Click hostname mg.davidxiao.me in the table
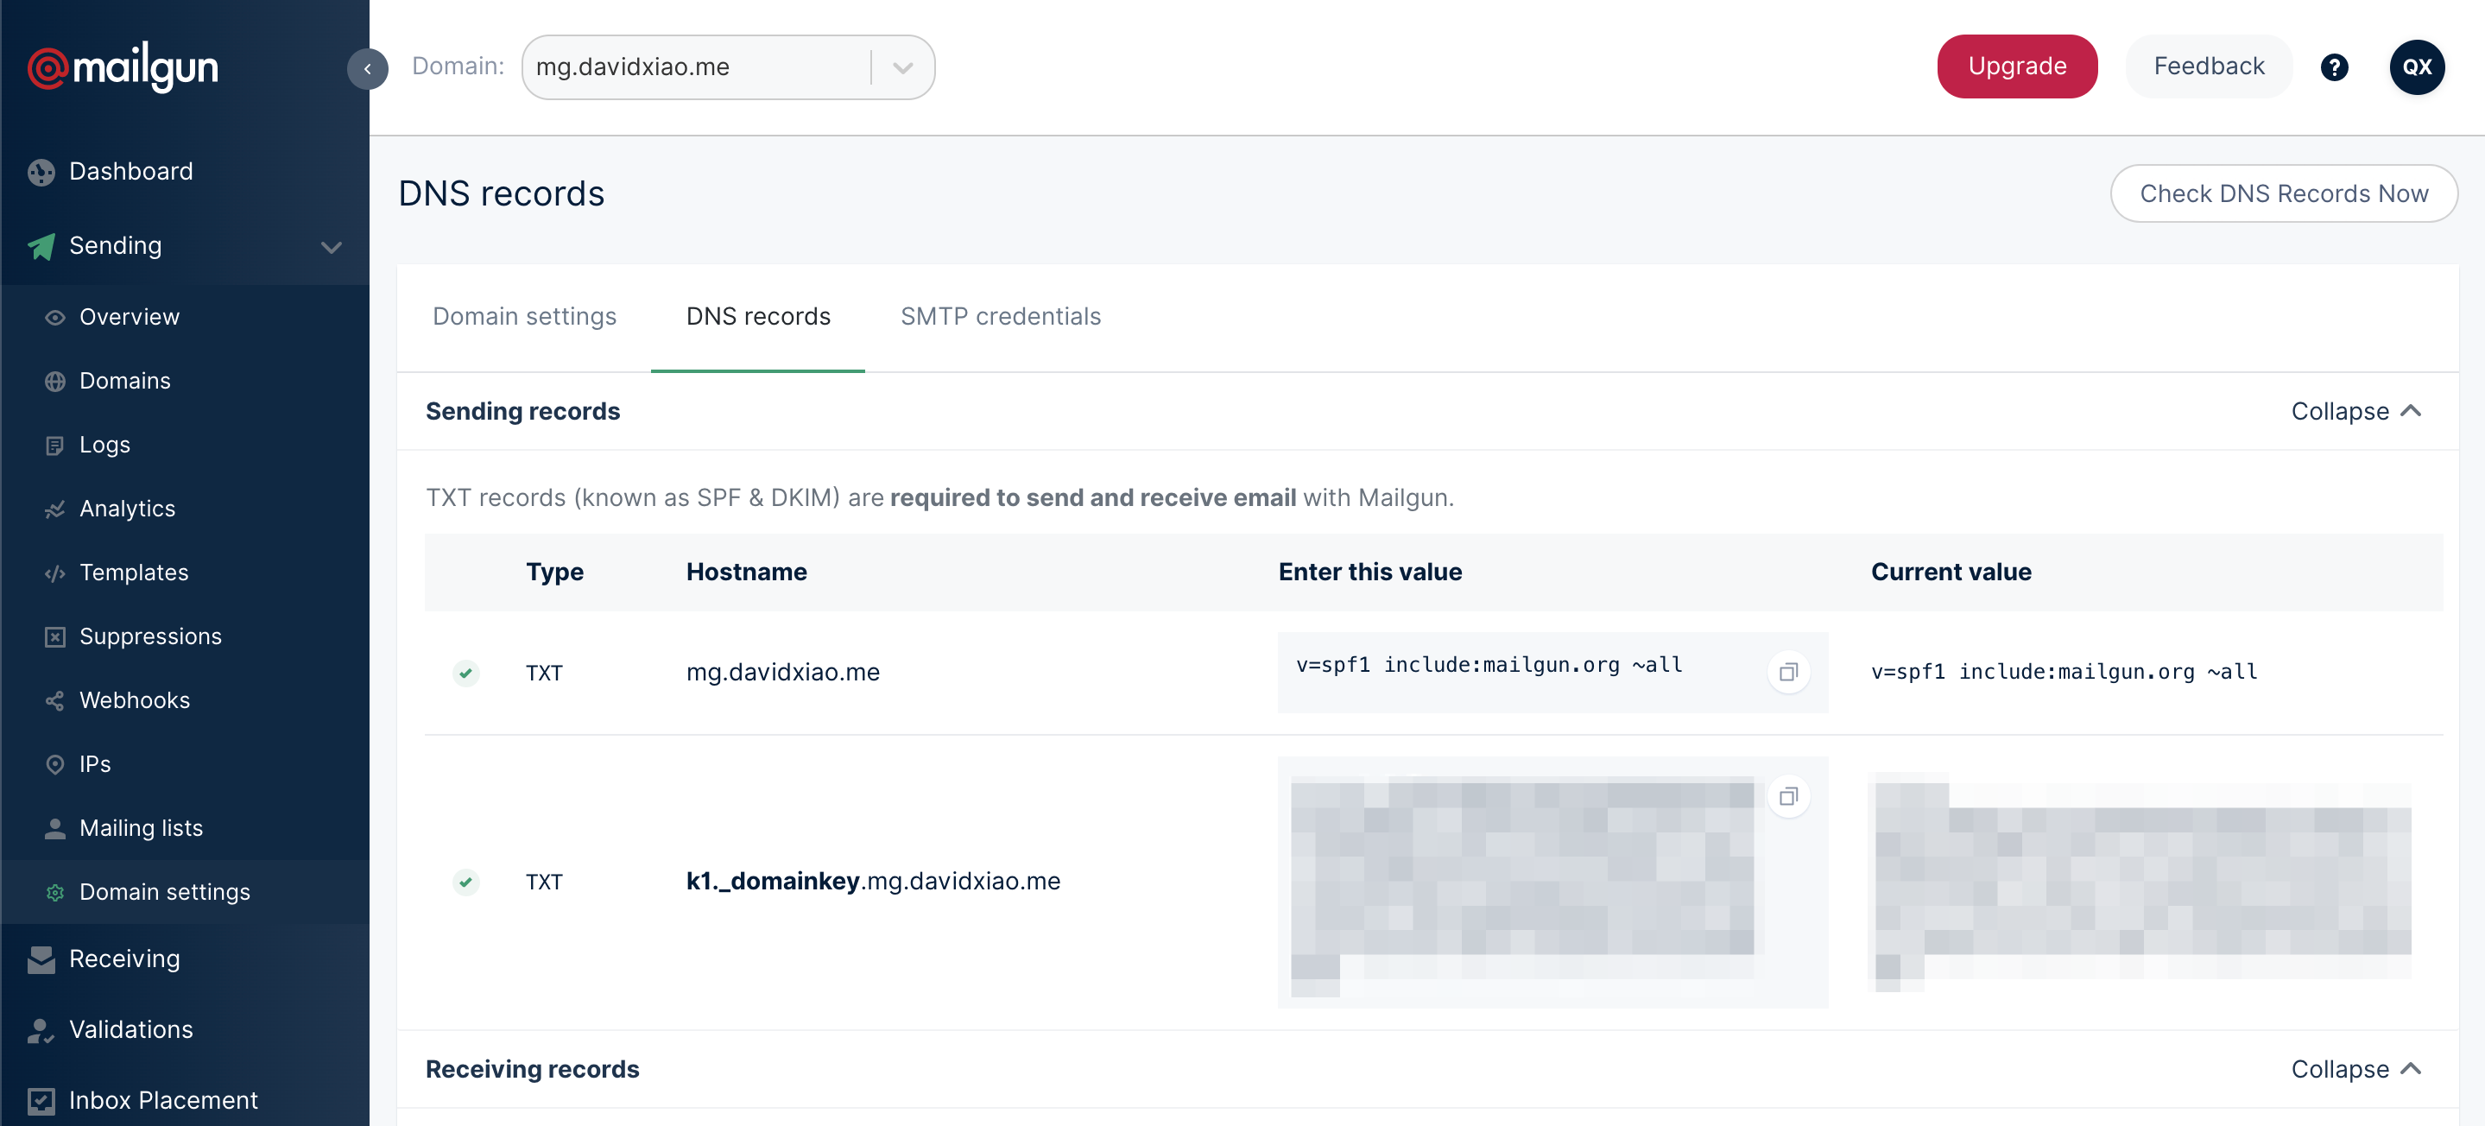Viewport: 2485px width, 1126px height. [782, 673]
